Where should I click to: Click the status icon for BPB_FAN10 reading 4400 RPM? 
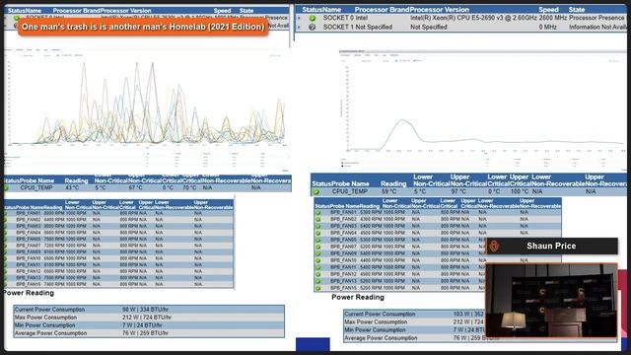pyautogui.click(x=318, y=260)
